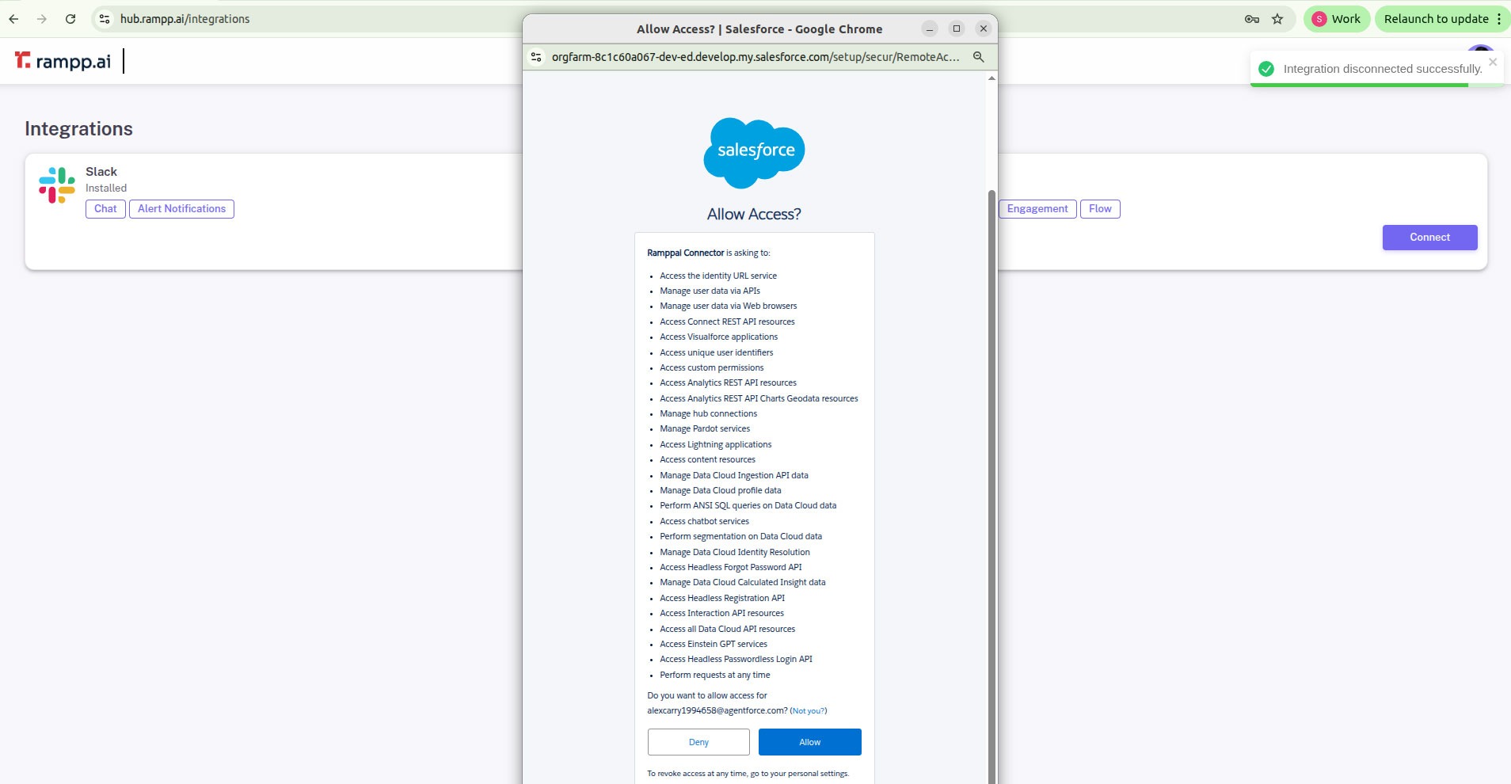
Task: Open the Chrome three-dot menu
Action: click(x=1499, y=19)
